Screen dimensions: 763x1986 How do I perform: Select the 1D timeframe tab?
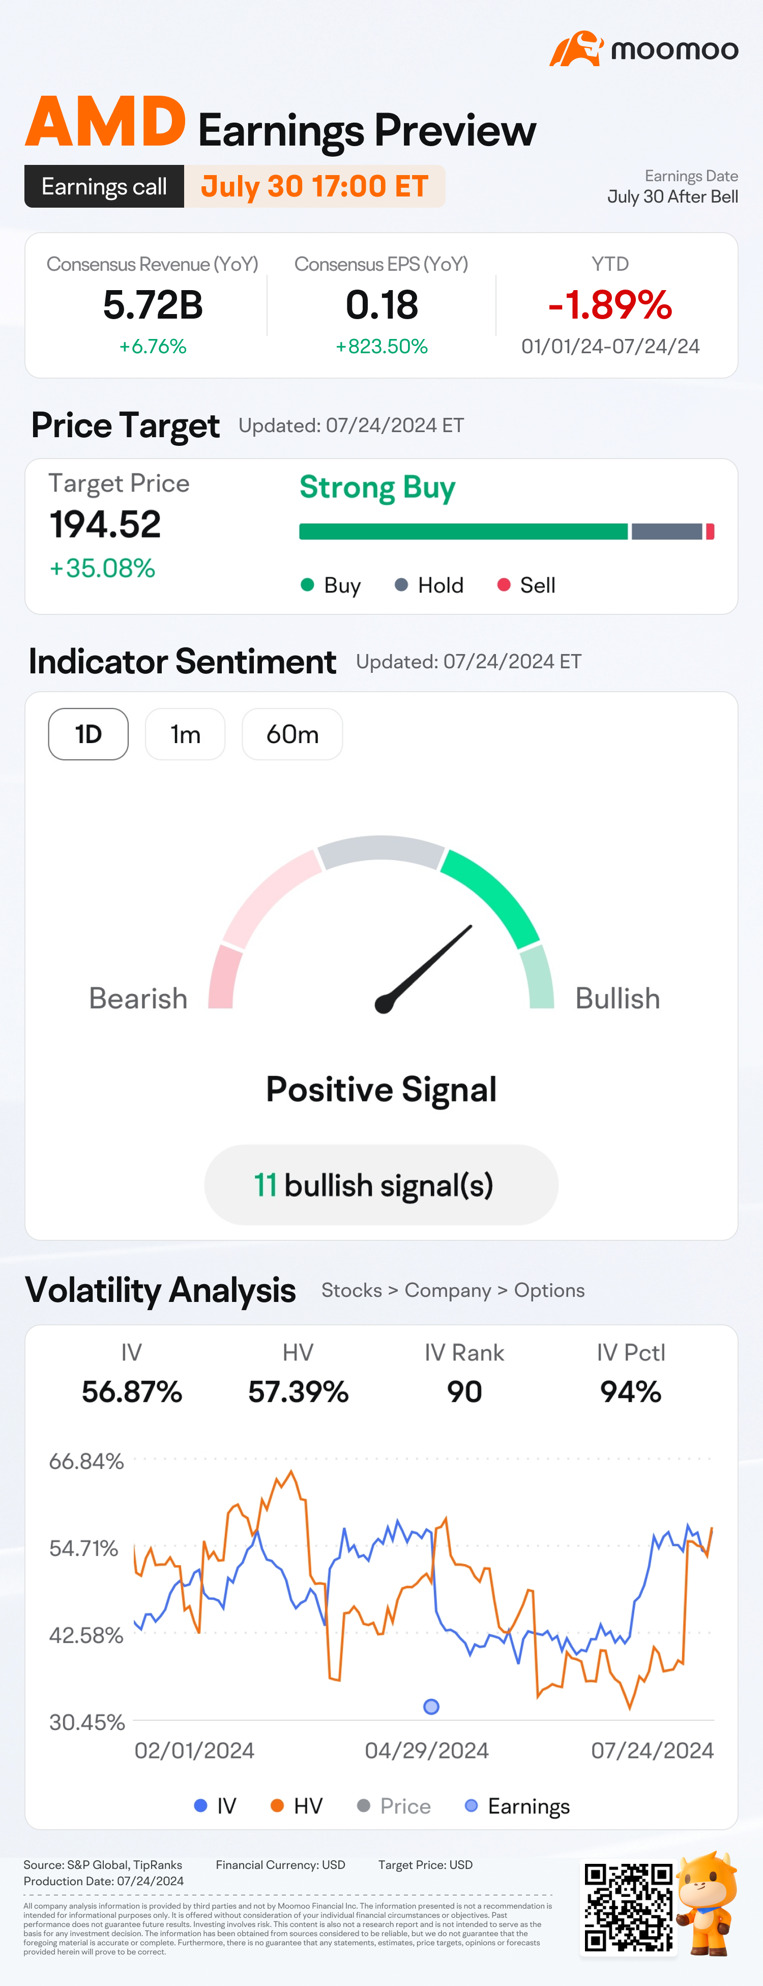[x=89, y=734]
